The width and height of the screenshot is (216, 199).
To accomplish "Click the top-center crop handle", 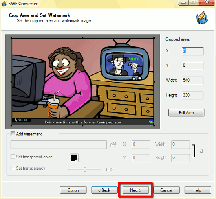I will tap(82, 37).
